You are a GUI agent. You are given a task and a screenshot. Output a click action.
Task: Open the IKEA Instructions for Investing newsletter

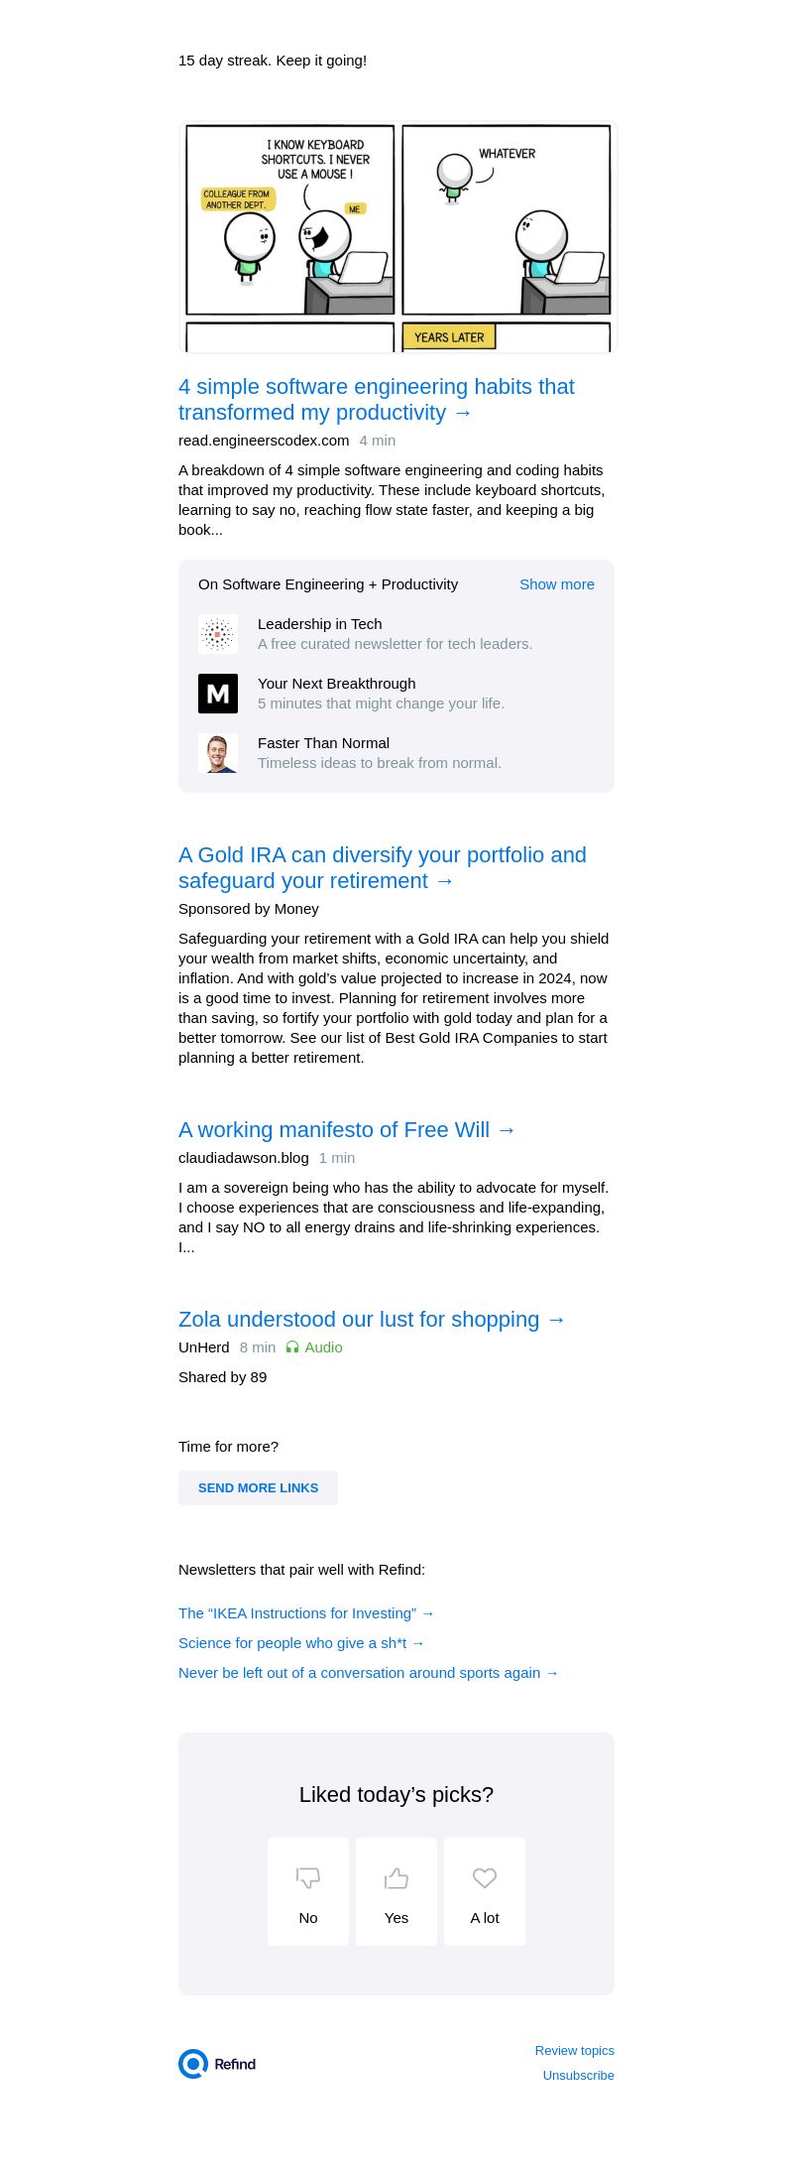pyautogui.click(x=306, y=1613)
